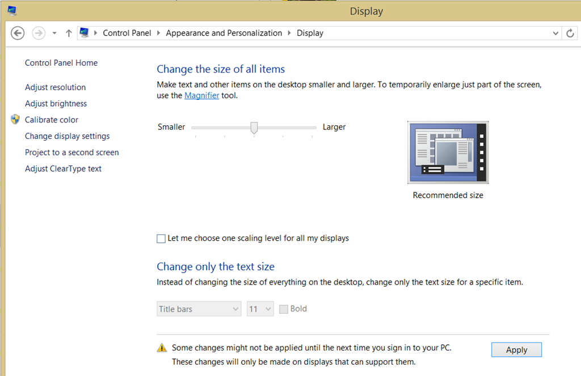Open Control Panel Home link

point(61,63)
